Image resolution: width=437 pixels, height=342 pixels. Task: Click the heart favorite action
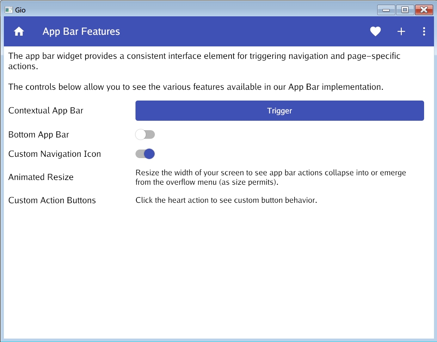pyautogui.click(x=375, y=31)
